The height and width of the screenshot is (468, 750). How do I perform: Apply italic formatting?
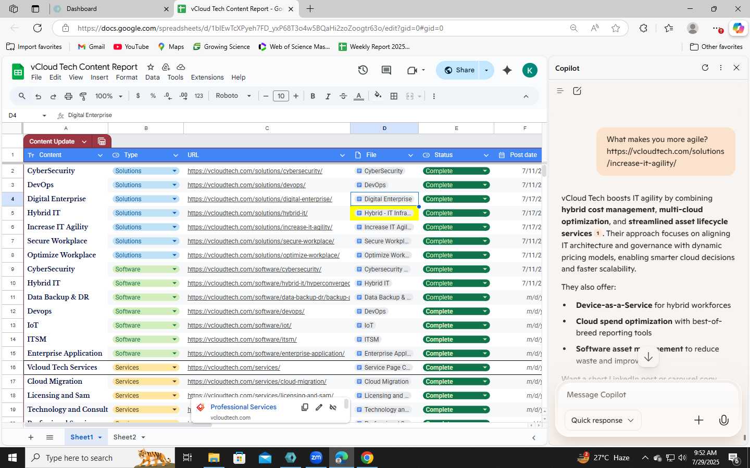(328, 96)
